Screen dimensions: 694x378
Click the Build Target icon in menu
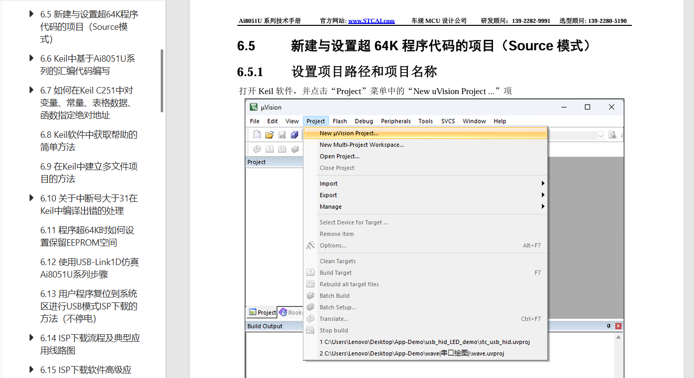pos(310,273)
